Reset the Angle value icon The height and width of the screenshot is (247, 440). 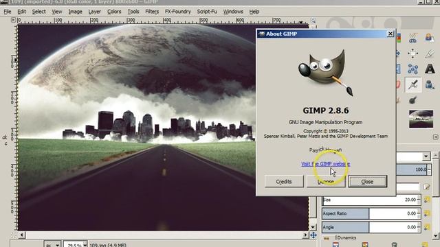coord(427,227)
